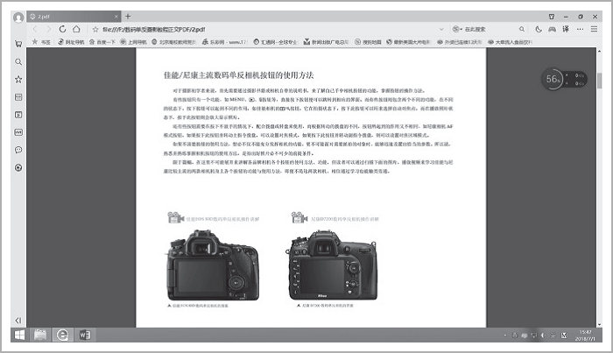The image size is (613, 353).
Task: Open the browser home page
Action: coord(76,29)
